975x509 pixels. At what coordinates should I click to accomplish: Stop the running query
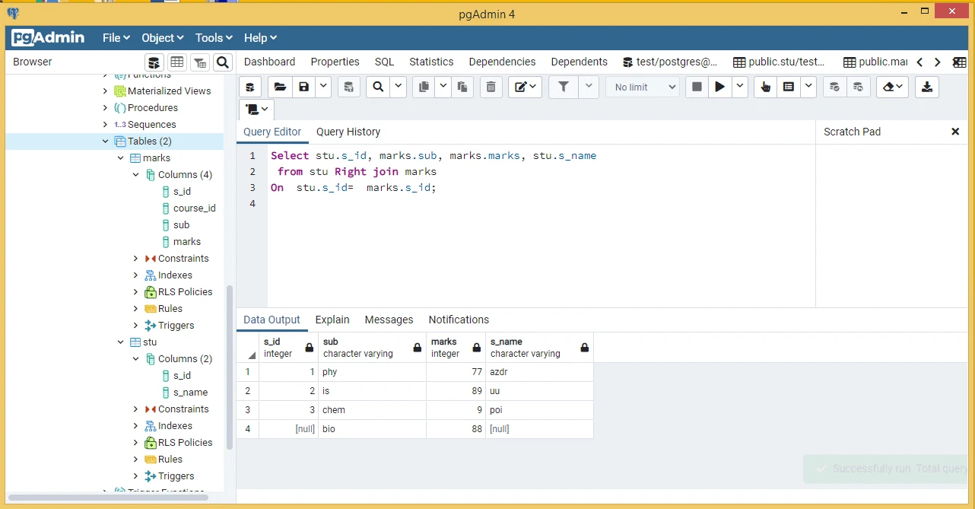(696, 87)
